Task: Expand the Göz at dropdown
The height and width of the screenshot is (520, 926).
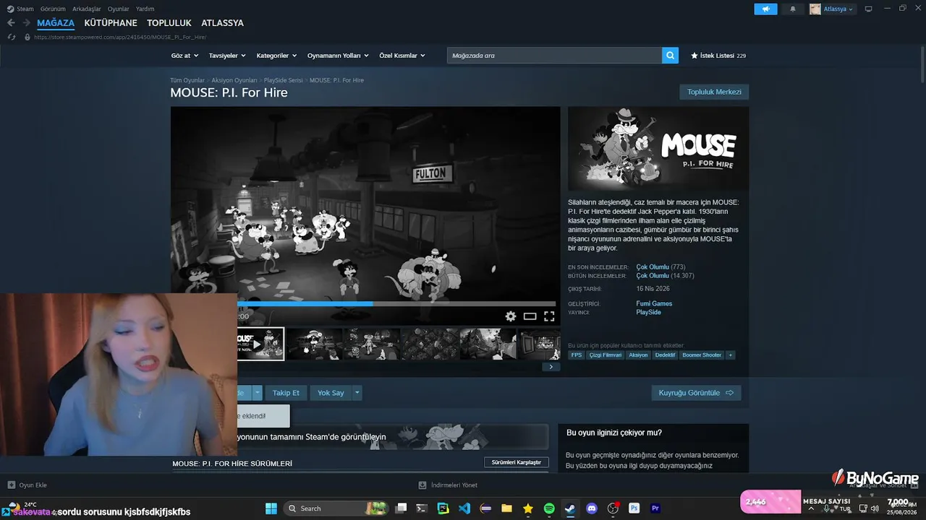Action: click(184, 56)
